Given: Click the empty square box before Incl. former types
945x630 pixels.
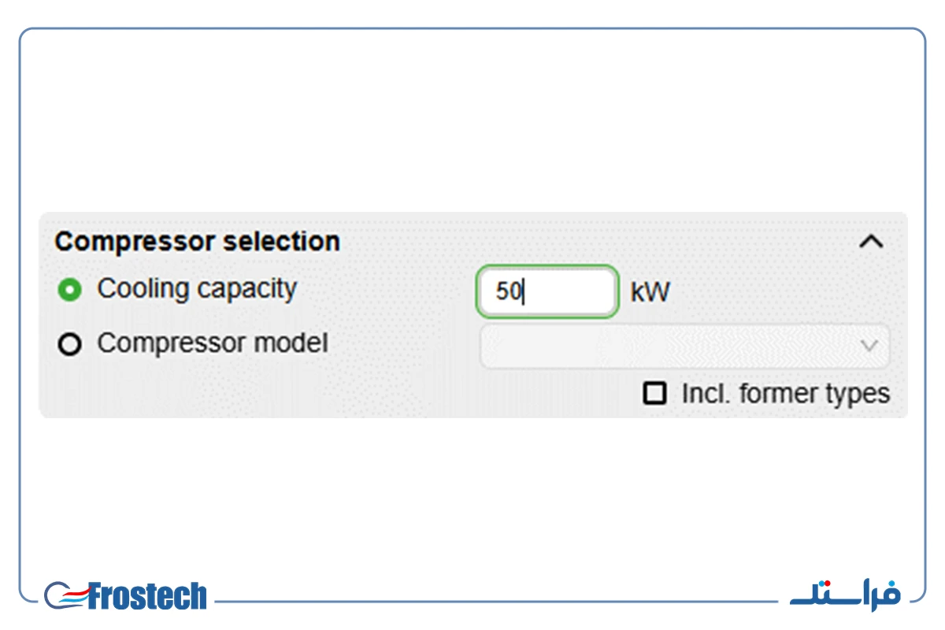Looking at the screenshot, I should coord(654,393).
